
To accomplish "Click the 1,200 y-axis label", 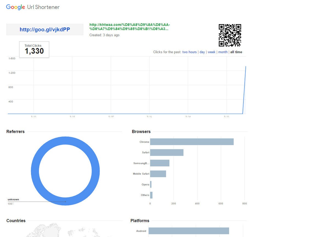I will [x=12, y=73].
